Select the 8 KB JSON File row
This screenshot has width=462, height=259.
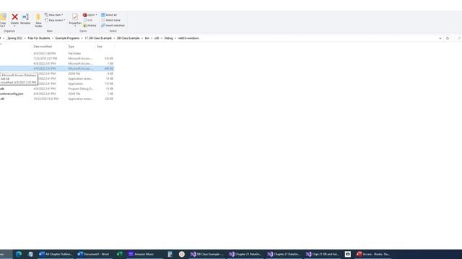pyautogui.click(x=57, y=73)
